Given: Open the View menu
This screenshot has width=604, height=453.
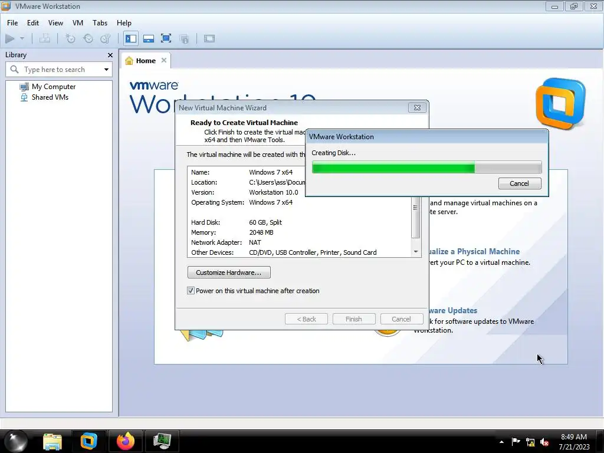Looking at the screenshot, I should click(55, 23).
